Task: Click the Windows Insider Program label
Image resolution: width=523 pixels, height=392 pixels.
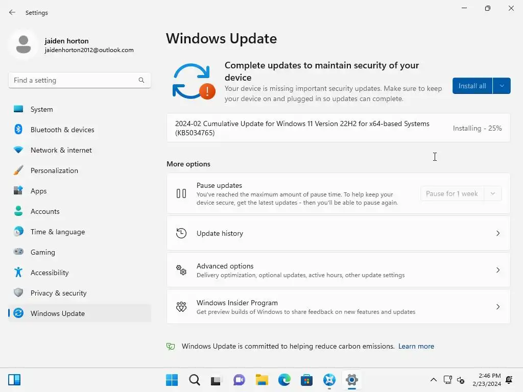Action: click(x=237, y=303)
